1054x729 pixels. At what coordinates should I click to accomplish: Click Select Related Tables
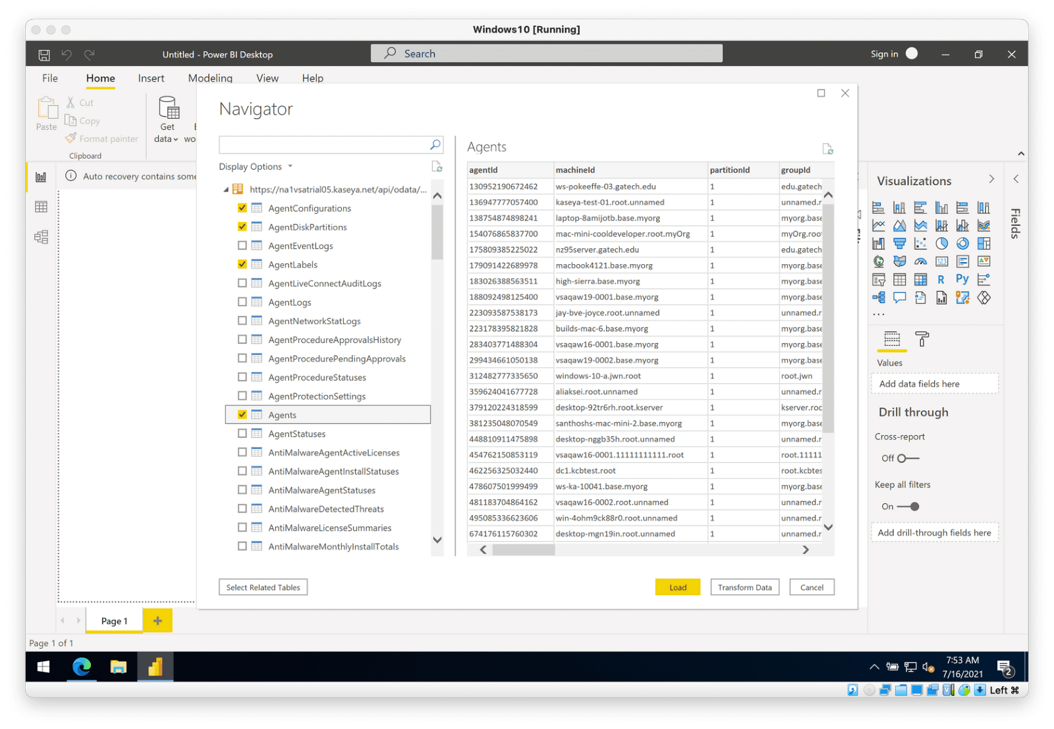[x=263, y=587]
